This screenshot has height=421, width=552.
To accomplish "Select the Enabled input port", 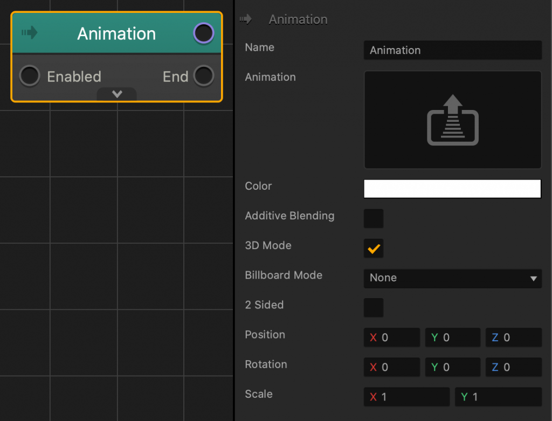I will (30, 76).
